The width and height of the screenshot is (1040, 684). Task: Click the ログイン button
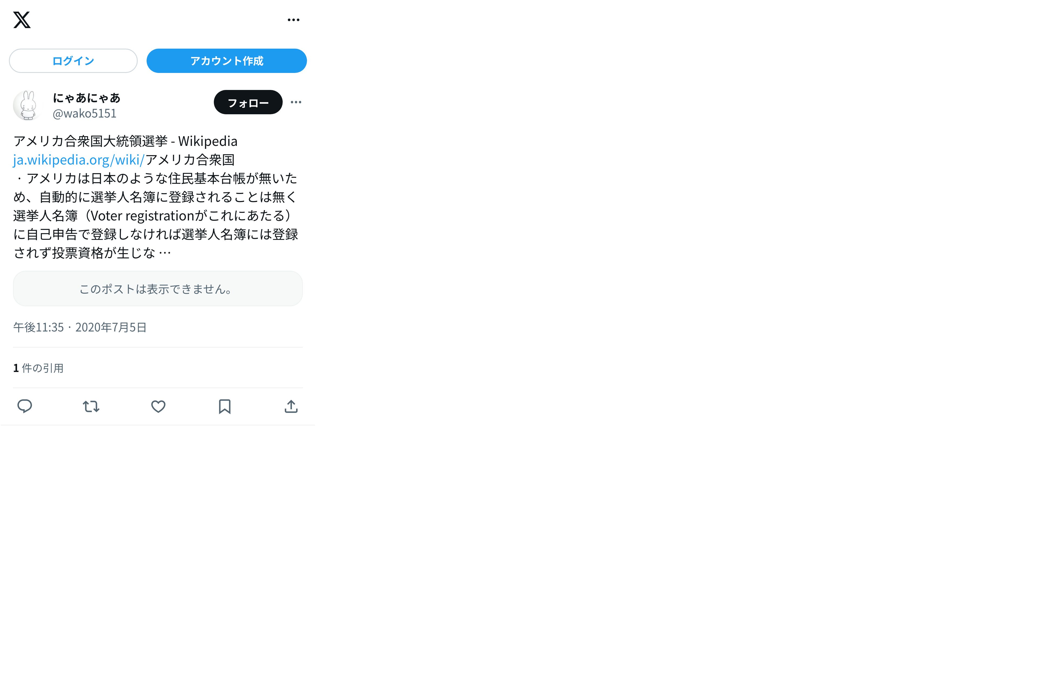pos(73,61)
